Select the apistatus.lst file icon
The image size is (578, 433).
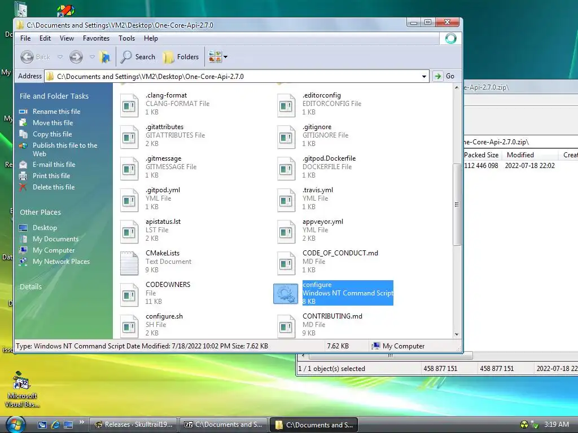129,232
